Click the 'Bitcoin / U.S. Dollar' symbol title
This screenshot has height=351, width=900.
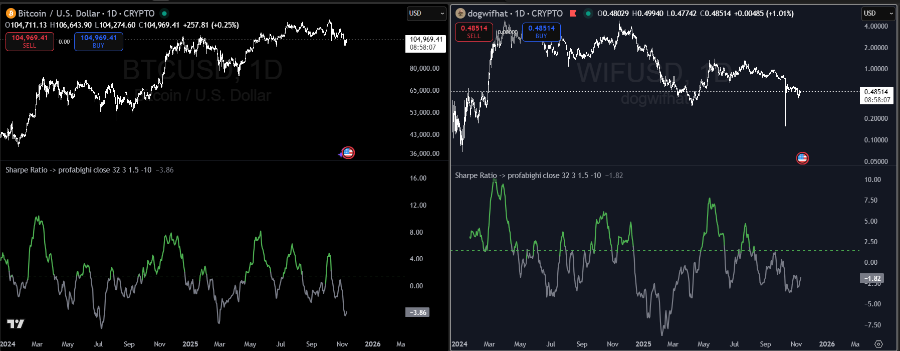coord(60,14)
